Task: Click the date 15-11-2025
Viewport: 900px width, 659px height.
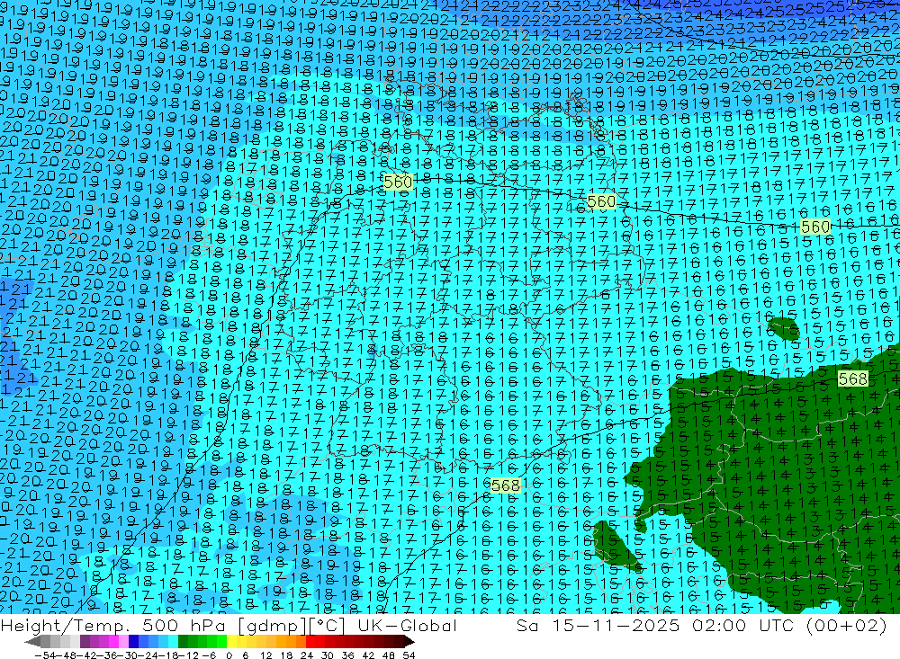Action: click(x=616, y=625)
